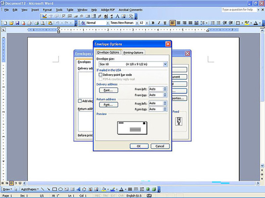Click the Decrease Indent icon
The width and height of the screenshot is (265, 198).
coord(225,23)
